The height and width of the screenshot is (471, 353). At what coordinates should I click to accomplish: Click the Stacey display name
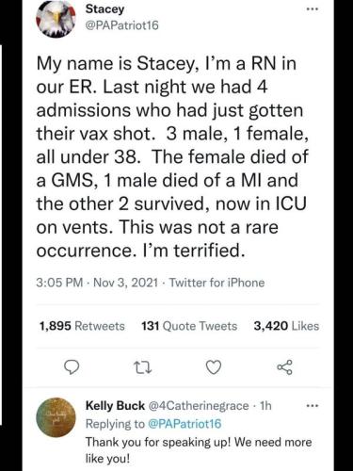(104, 8)
